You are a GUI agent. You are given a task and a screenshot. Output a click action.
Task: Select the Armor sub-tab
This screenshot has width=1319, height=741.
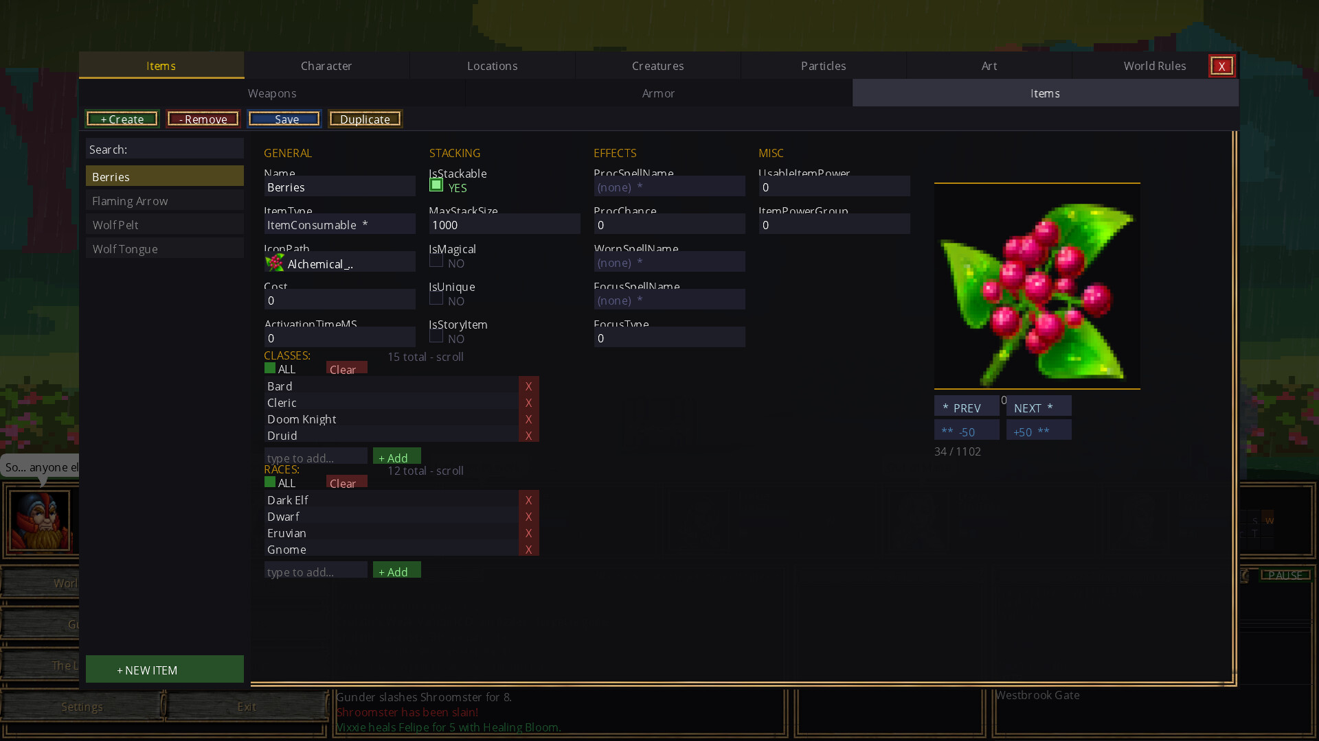658,93
